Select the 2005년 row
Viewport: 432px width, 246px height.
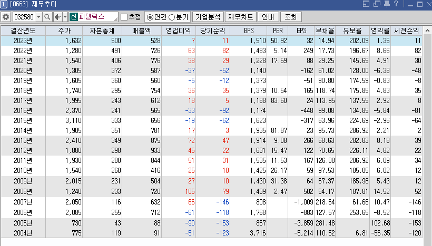pyautogui.click(x=212, y=223)
